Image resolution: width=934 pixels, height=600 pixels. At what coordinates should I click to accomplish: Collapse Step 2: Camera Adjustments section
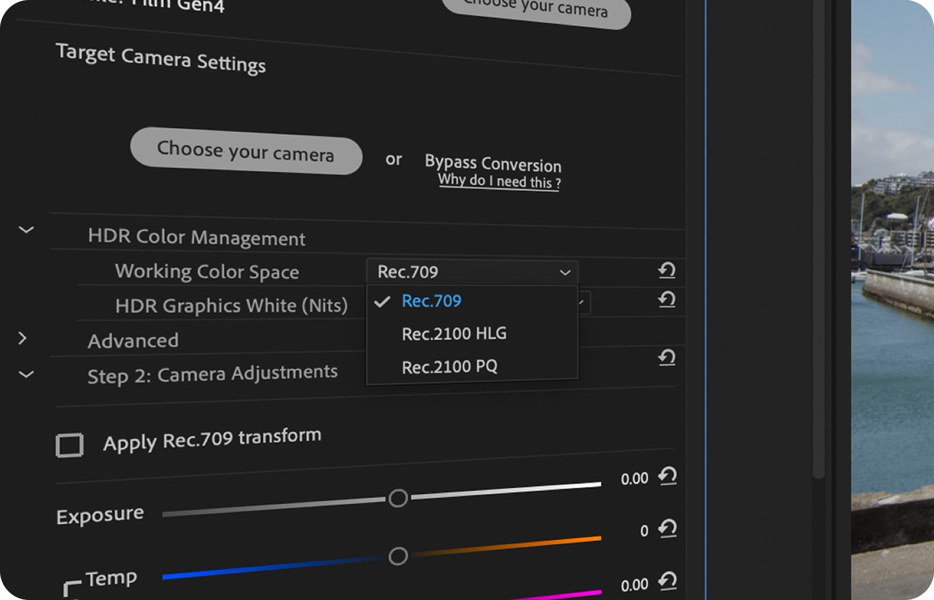pos(26,374)
